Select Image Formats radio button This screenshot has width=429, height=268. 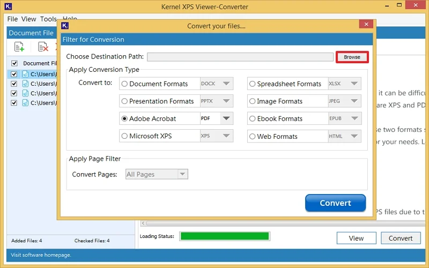[x=252, y=101]
